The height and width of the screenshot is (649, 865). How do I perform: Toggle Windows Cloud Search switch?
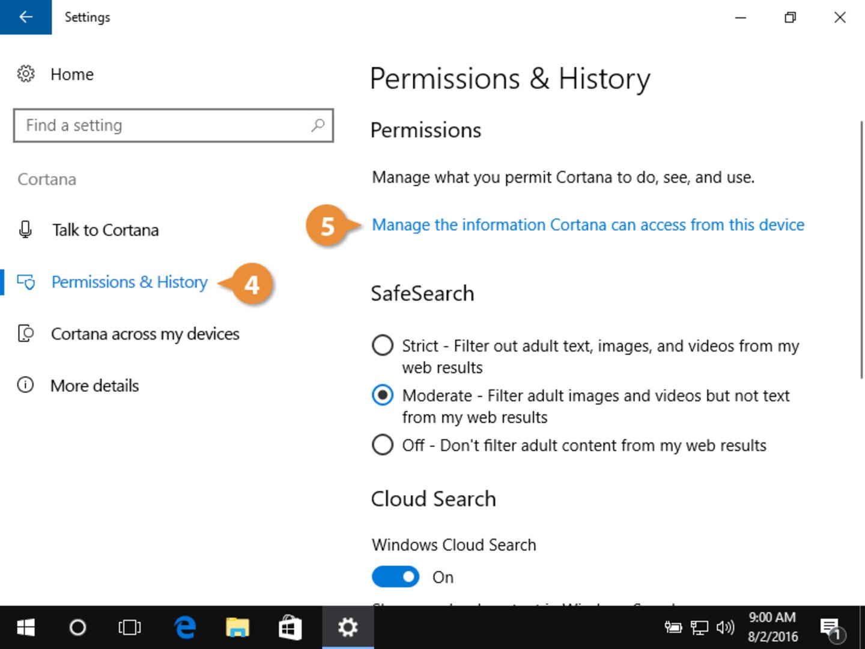(x=395, y=577)
